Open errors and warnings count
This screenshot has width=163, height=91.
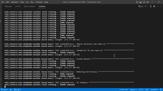pos(17,89)
